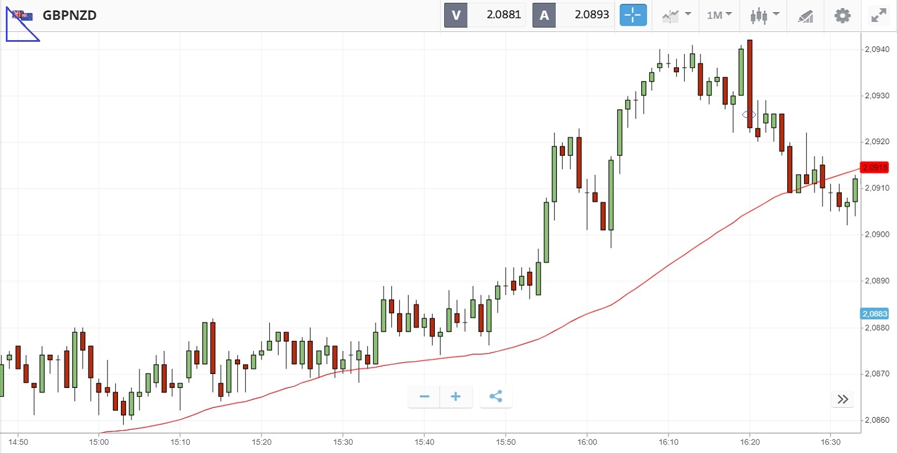Click the 16:00 time axis label
This screenshot has height=453, width=897.
pyautogui.click(x=587, y=443)
